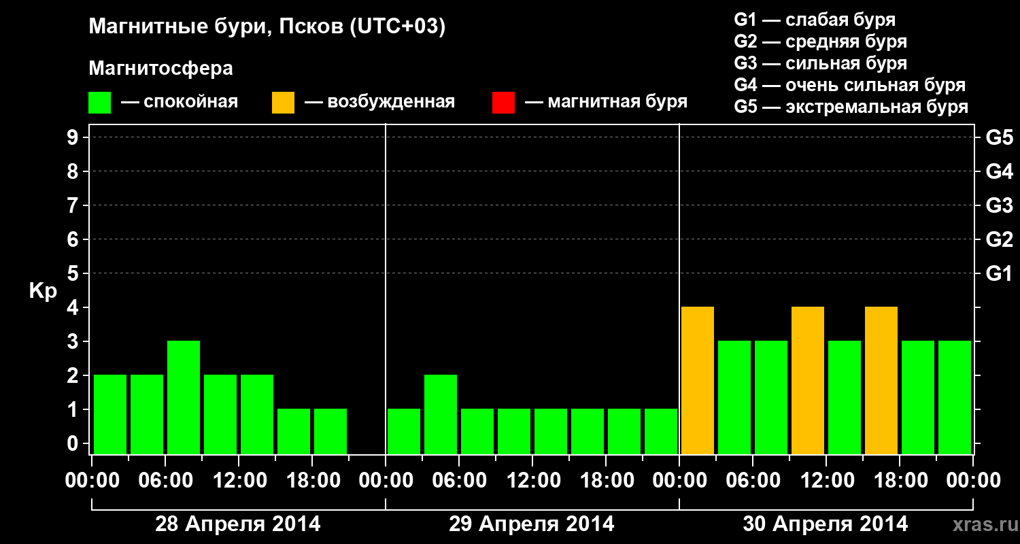Click the 12:00–15:00 green bar on 28 April
This screenshot has width=1020, height=544.
(x=257, y=414)
